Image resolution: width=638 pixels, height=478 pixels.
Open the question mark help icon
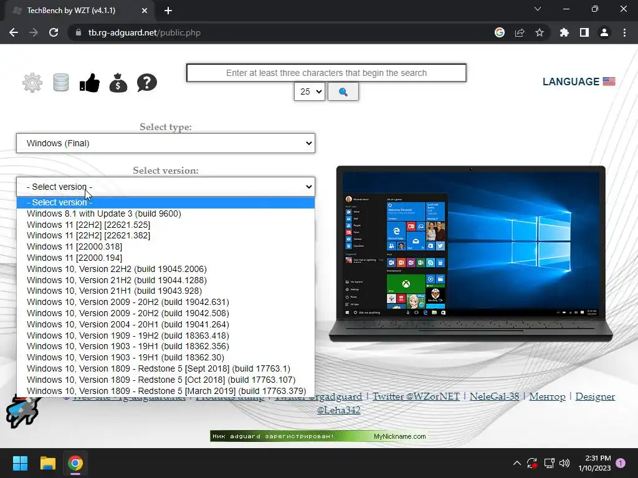pos(147,83)
